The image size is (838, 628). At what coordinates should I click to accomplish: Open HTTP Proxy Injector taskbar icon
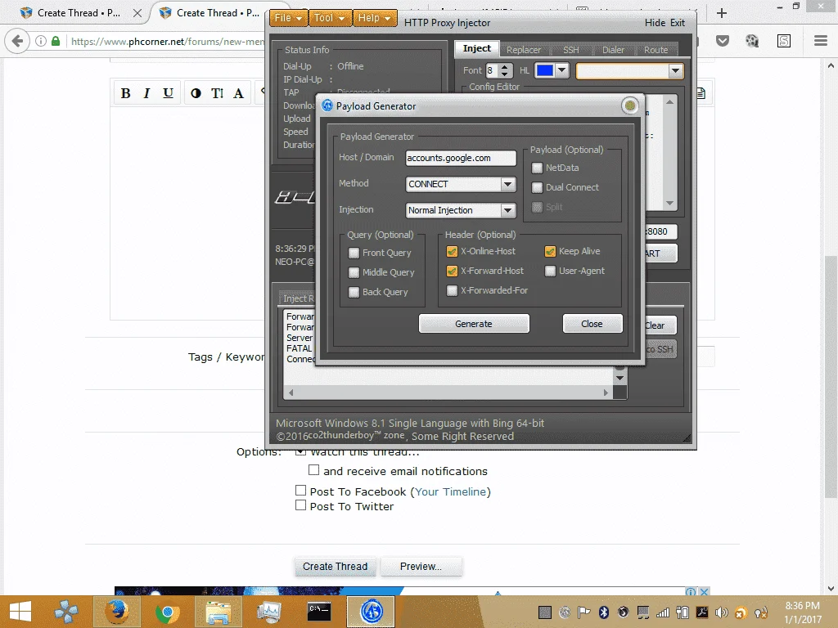coord(372,612)
